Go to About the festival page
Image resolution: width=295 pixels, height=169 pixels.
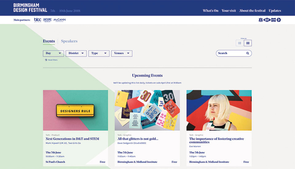click(252, 10)
